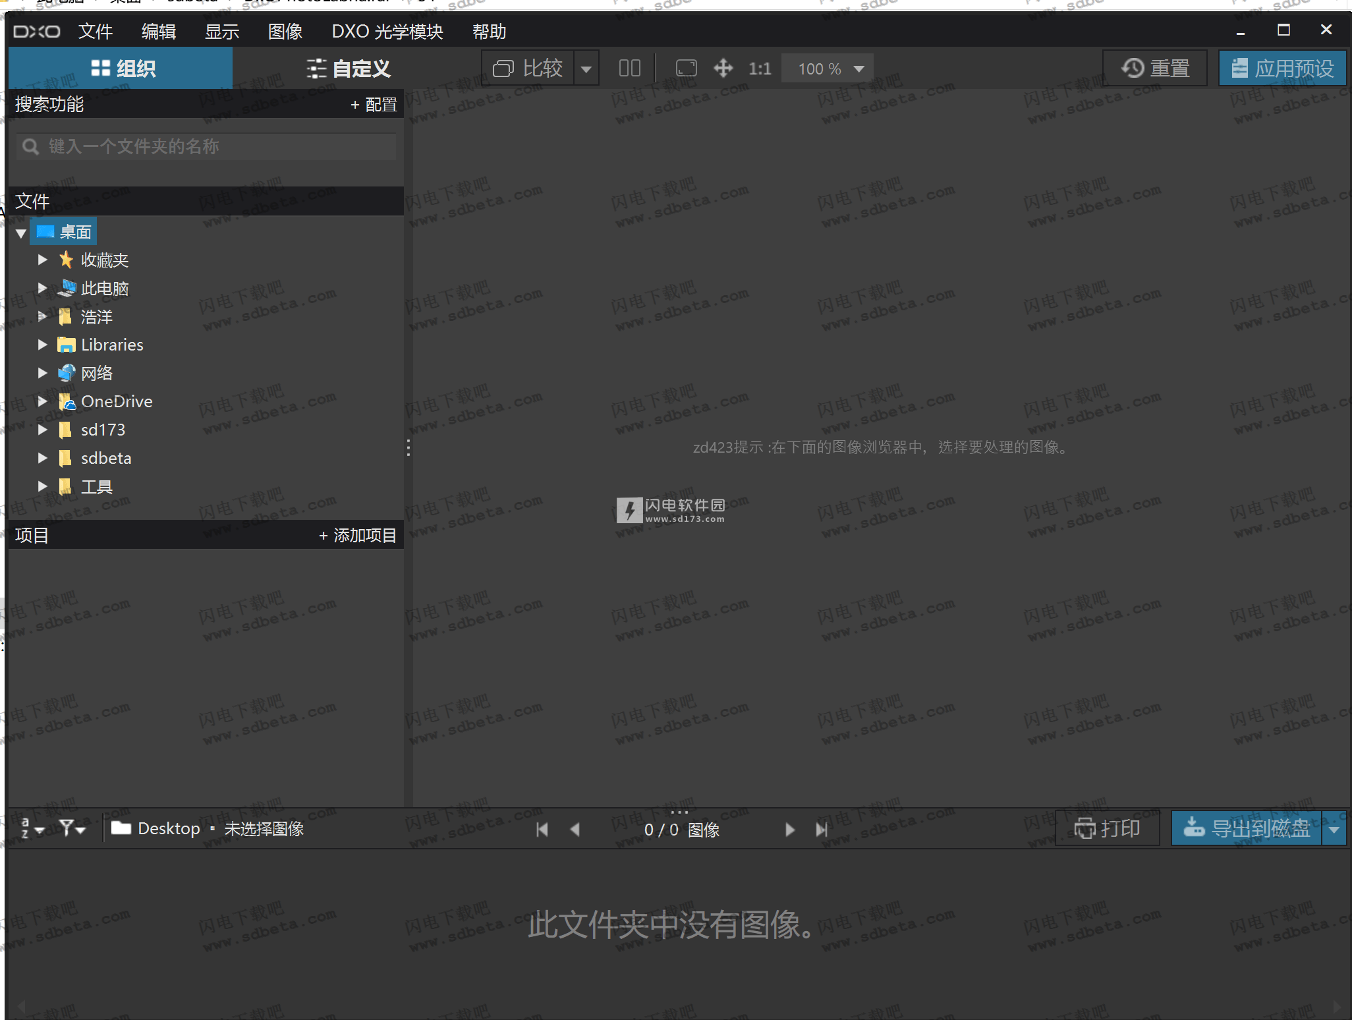The image size is (1352, 1020).
Task: Open the 图像 menu
Action: click(x=285, y=31)
